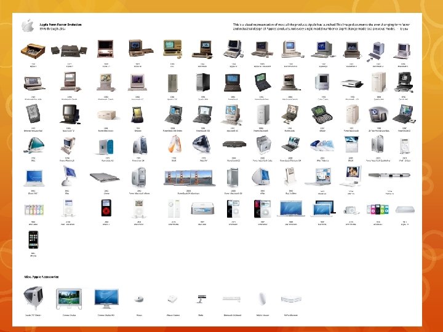Select the black and white MacBook pair

pos(323,208)
